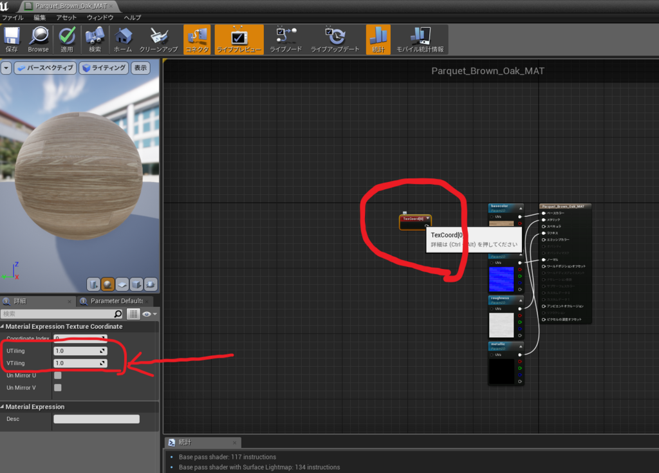This screenshot has height=473, width=659.
Task: Open the パースペクティブ view mode menu
Action: [x=46, y=68]
